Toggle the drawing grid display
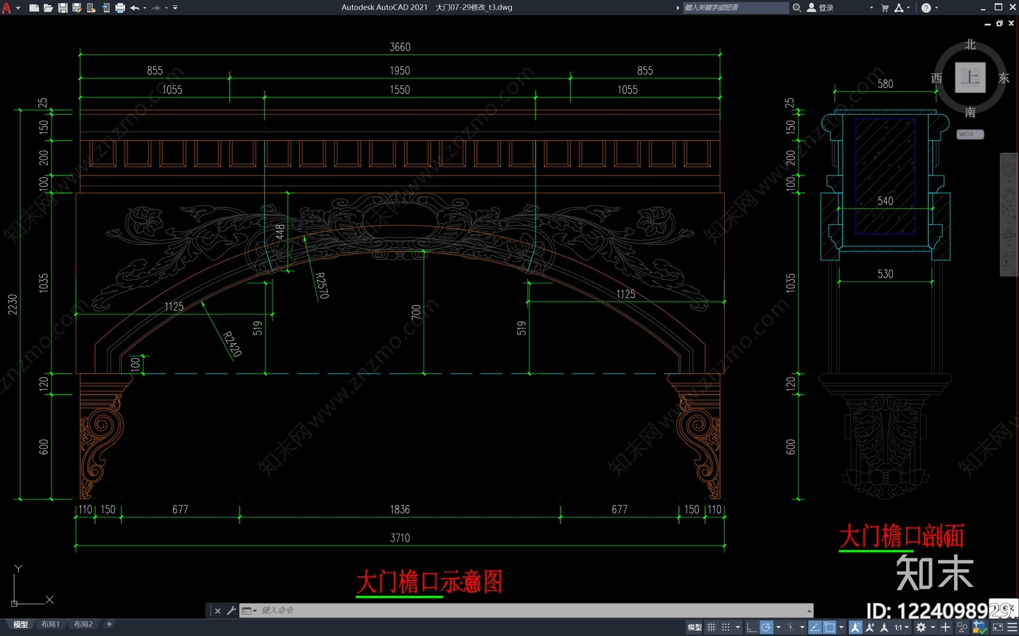This screenshot has height=636, width=1019. [711, 627]
